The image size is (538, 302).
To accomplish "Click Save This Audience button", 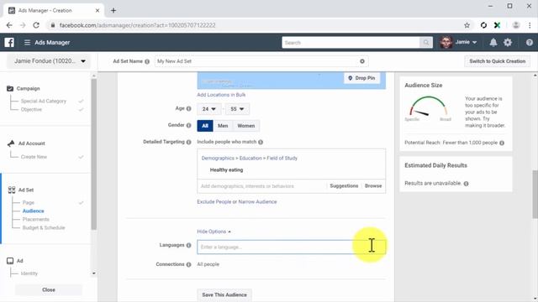I will (224, 294).
